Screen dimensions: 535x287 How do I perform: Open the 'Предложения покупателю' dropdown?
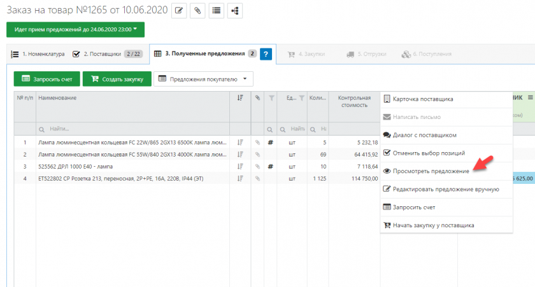204,79
